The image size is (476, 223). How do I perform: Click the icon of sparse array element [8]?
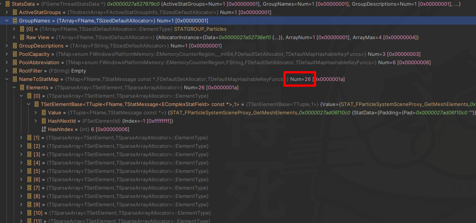point(29,196)
